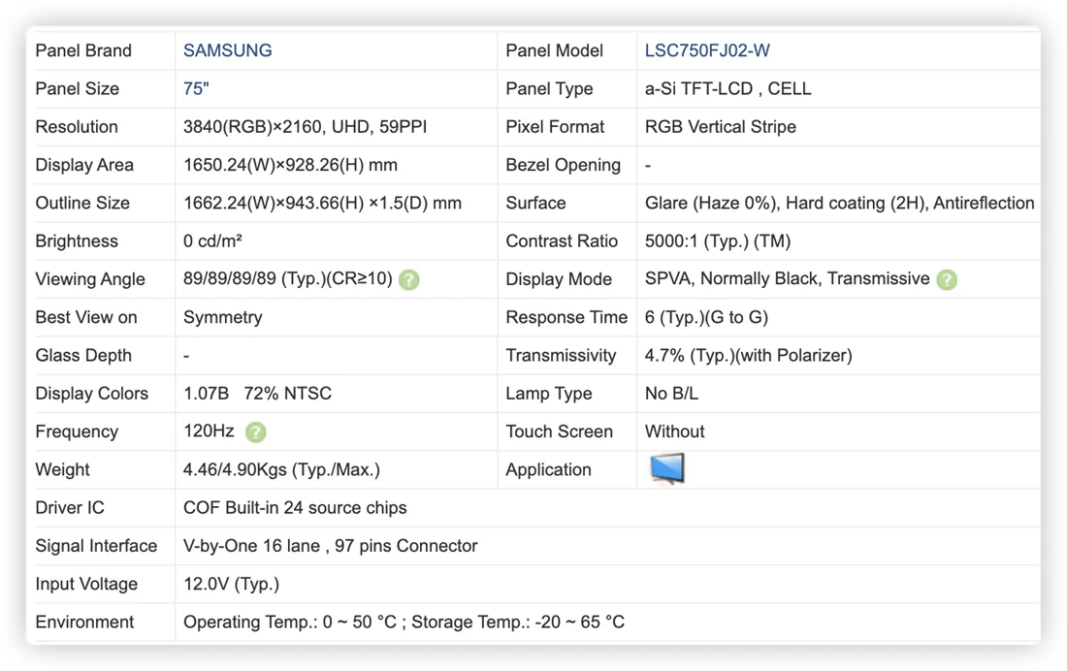Screen dimensions: 1067x671
Task: Click the TV application icon
Action: pyautogui.click(x=667, y=469)
